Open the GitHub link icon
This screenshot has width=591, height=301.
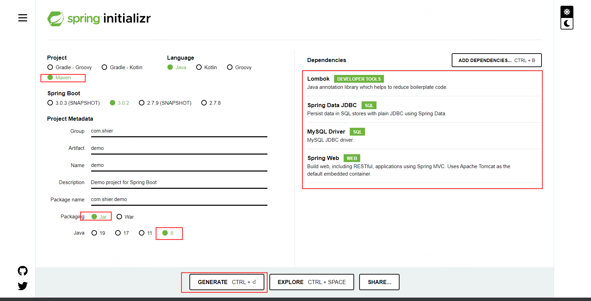pos(23,271)
